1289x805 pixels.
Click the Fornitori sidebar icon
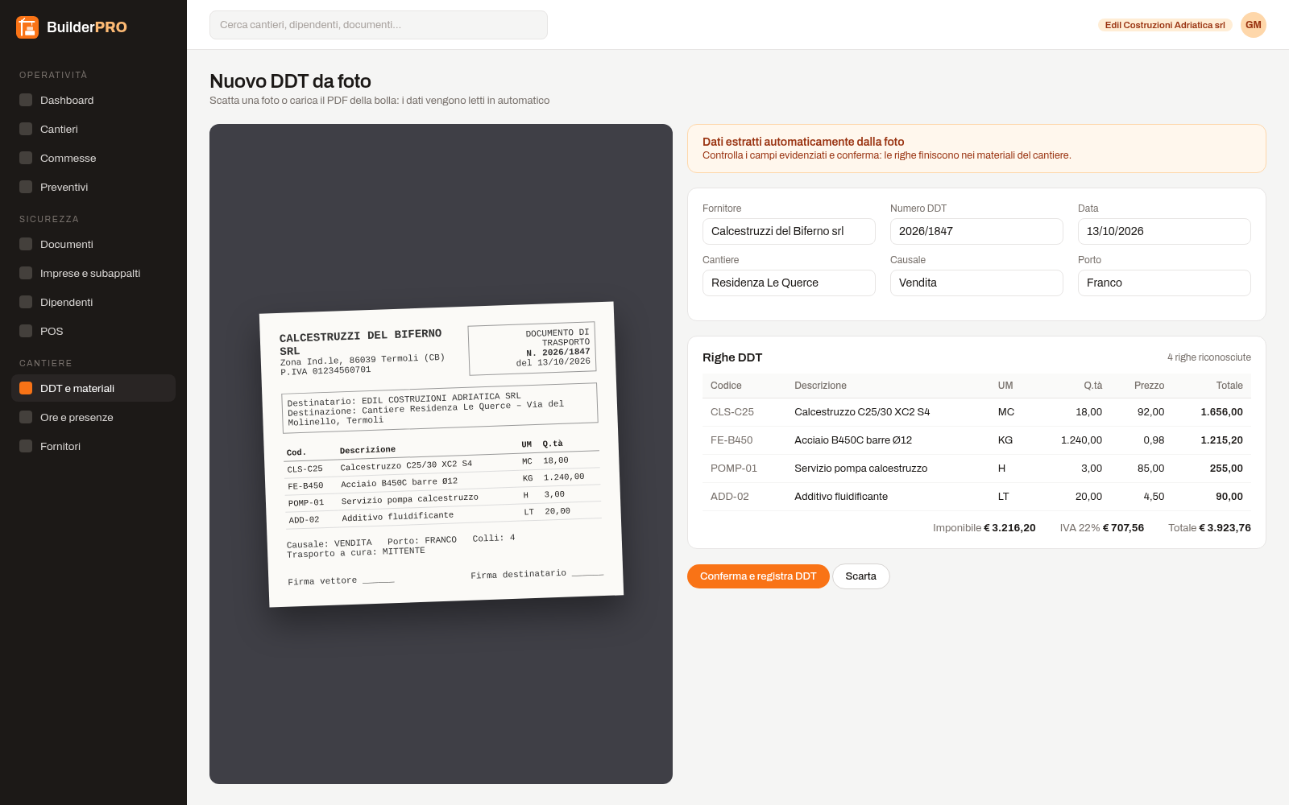coord(26,446)
